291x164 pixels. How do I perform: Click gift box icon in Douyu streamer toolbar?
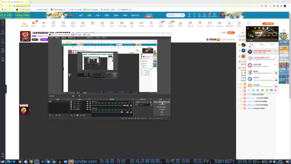click(x=92, y=23)
